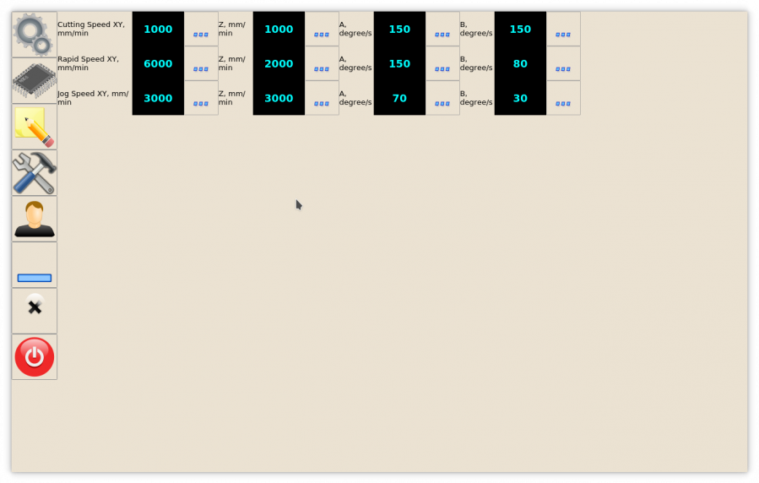Edit Cutting Speed B value via dots button
Image resolution: width=759 pixels, height=483 pixels.
click(563, 29)
